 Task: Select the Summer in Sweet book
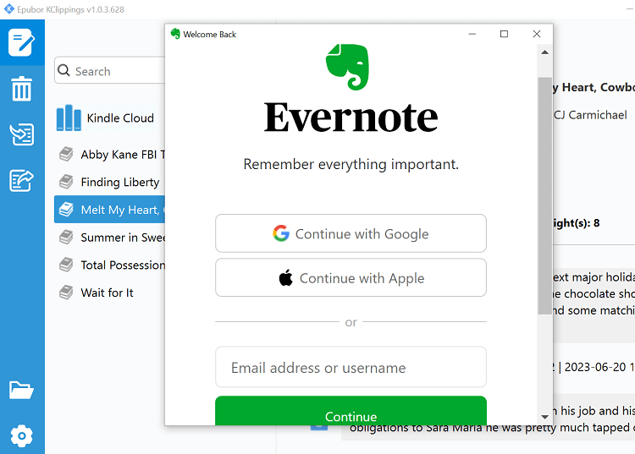click(x=109, y=238)
